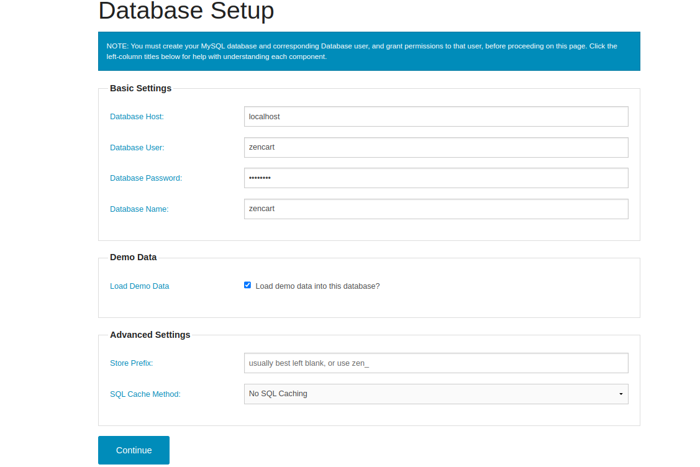Expand the SQL Cache Method dropdown
700x467 pixels.
[435, 394]
